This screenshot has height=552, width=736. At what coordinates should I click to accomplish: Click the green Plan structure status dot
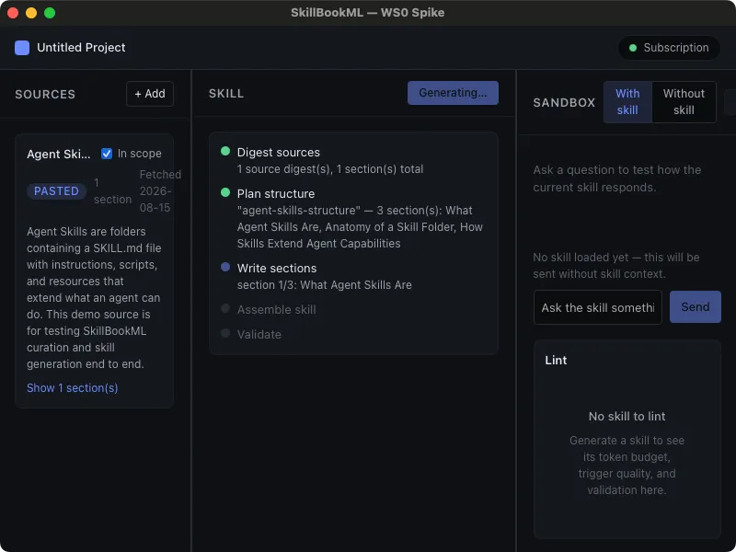point(225,192)
